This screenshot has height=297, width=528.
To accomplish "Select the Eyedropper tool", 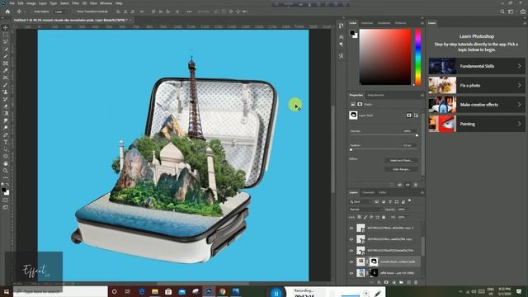I will 6,70.
